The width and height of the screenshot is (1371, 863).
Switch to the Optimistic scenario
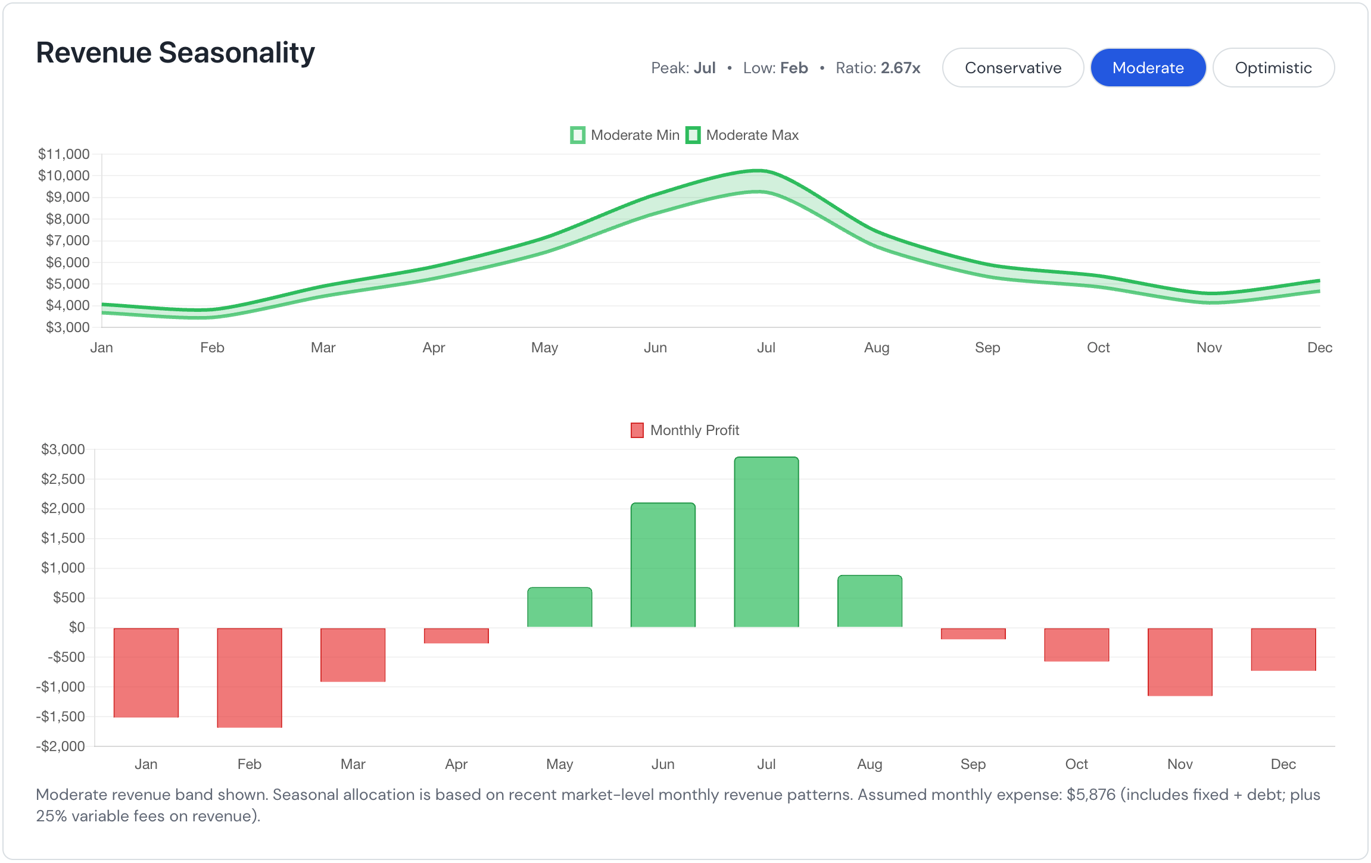tap(1273, 68)
